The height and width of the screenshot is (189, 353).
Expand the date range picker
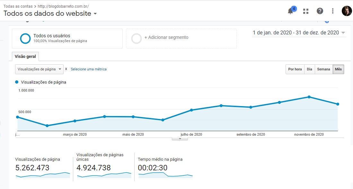pyautogui.click(x=299, y=33)
